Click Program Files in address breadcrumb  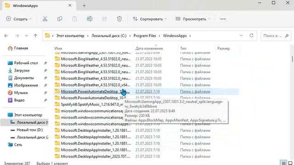pyautogui.click(x=145, y=36)
